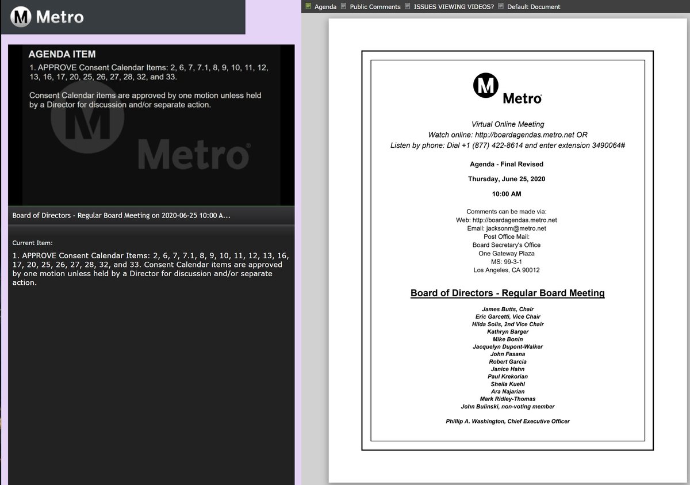Image resolution: width=690 pixels, height=485 pixels.
Task: Click the video player showing AGENDA ITEM
Action: (151, 125)
